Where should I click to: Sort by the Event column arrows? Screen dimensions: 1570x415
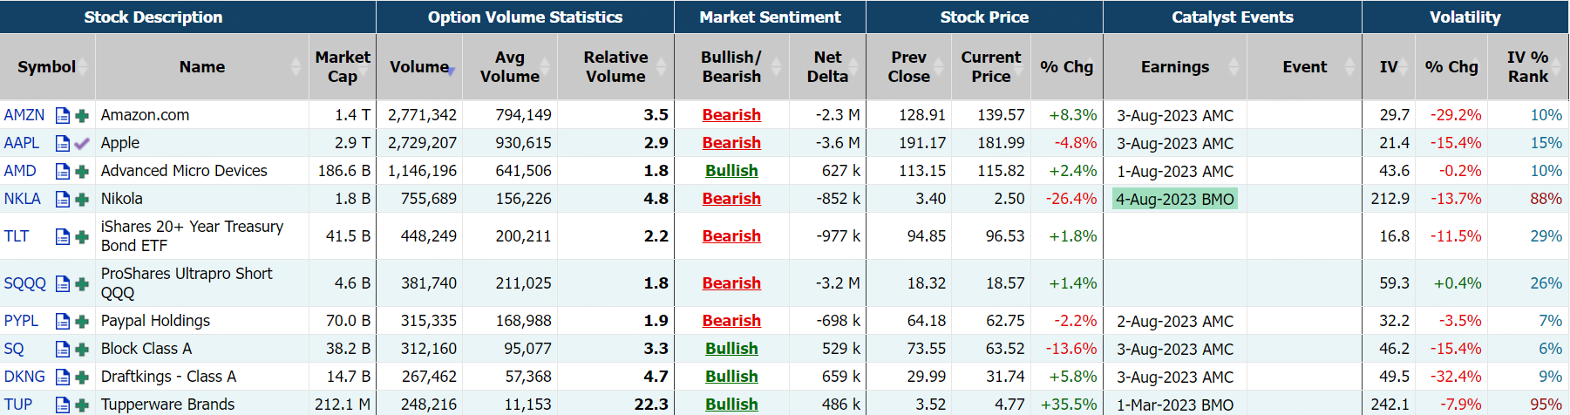[x=1349, y=67]
